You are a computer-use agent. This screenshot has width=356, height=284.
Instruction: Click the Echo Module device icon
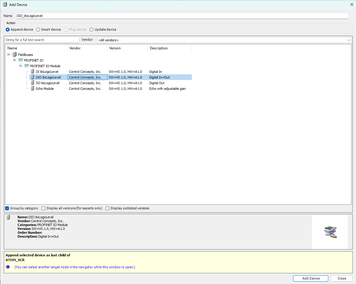(x=32, y=88)
